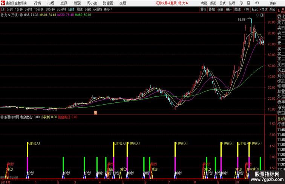
Task: Click the red L icon in right panel
Action: [279, 11]
